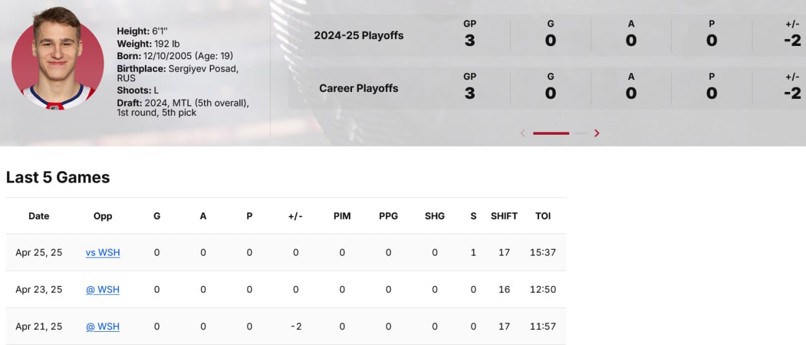Go back with the left carousel arrow
This screenshot has width=806, height=345.
[523, 133]
